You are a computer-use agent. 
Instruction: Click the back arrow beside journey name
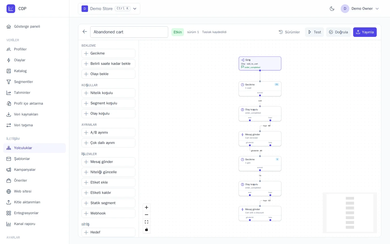(85, 32)
